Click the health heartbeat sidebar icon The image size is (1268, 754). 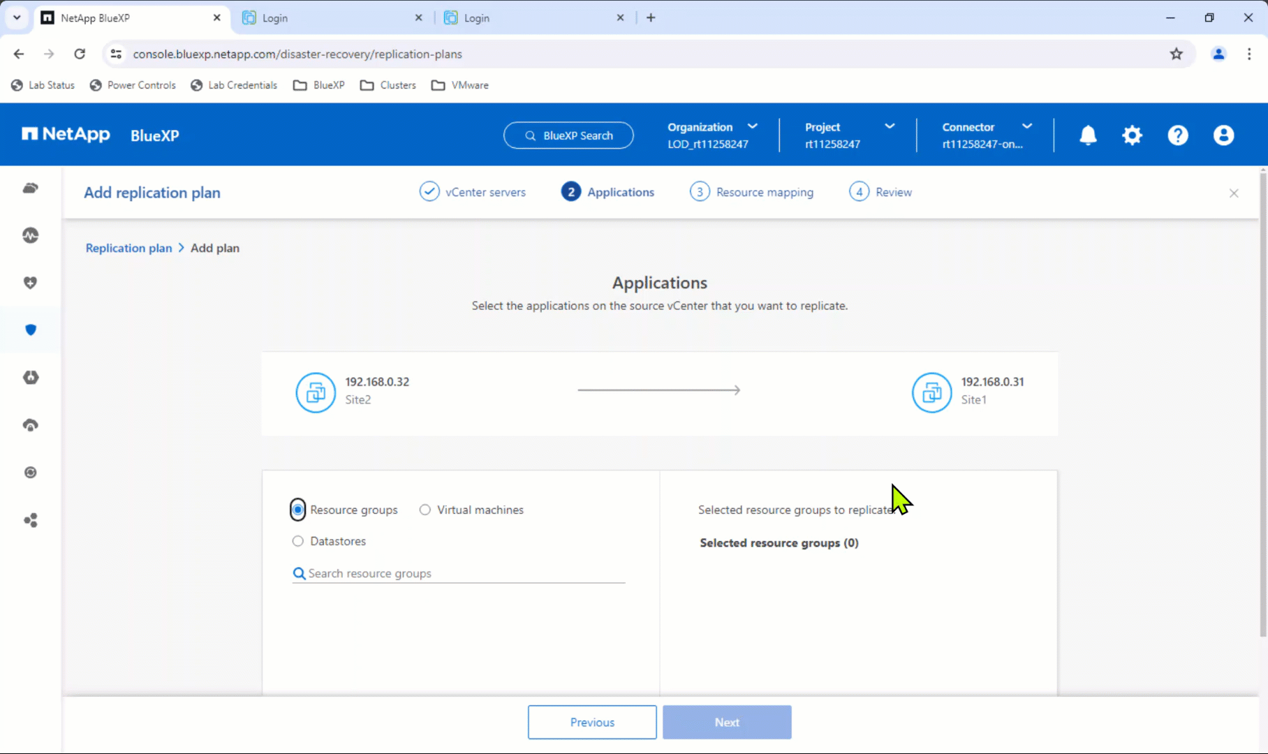[x=31, y=235]
